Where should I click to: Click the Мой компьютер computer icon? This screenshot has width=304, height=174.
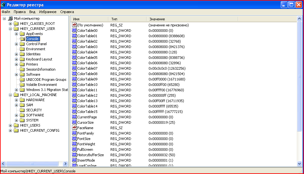pos(10,18)
